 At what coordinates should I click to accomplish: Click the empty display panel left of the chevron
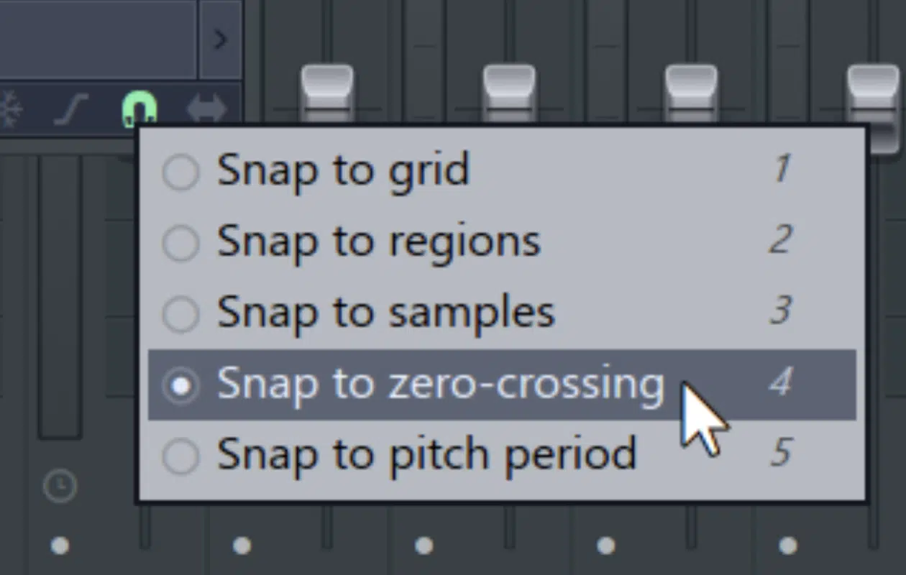coord(98,40)
